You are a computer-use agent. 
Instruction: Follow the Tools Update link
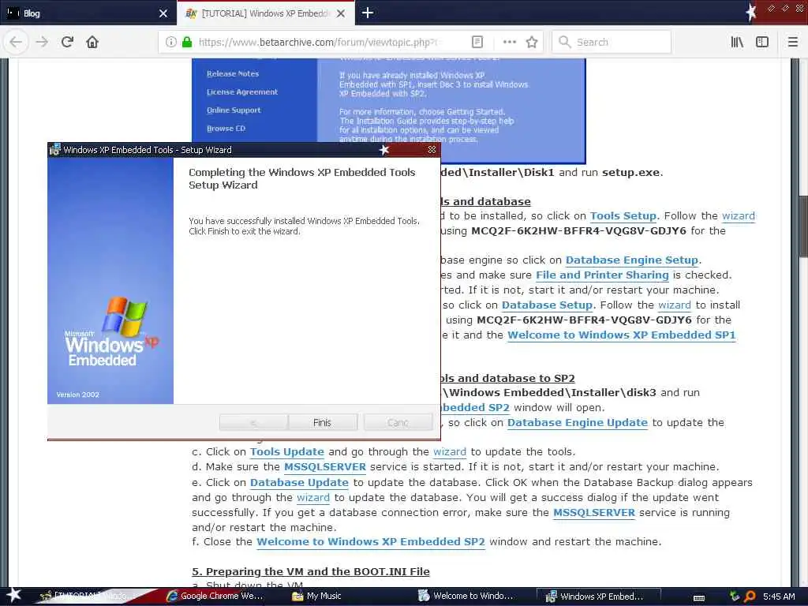pos(287,452)
